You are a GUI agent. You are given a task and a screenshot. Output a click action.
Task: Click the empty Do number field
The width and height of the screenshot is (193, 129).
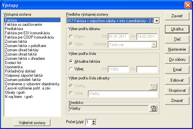(147, 69)
